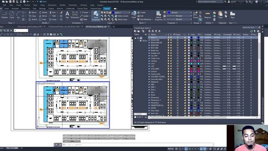Toggle the lock icon for Defpoints layer

(185, 82)
